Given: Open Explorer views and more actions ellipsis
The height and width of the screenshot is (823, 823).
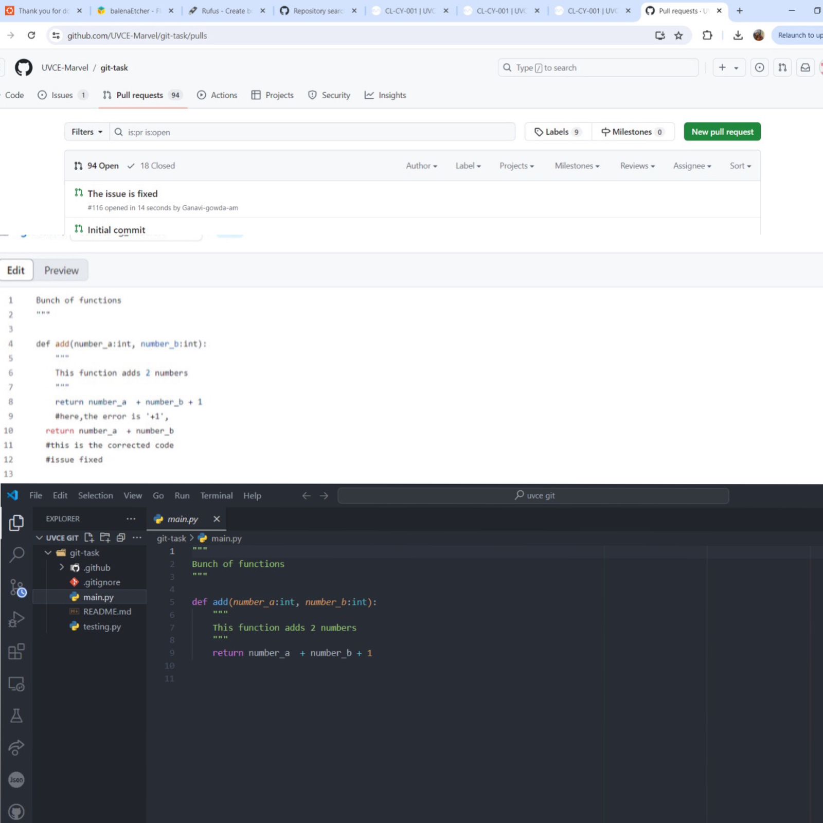Looking at the screenshot, I should [131, 518].
